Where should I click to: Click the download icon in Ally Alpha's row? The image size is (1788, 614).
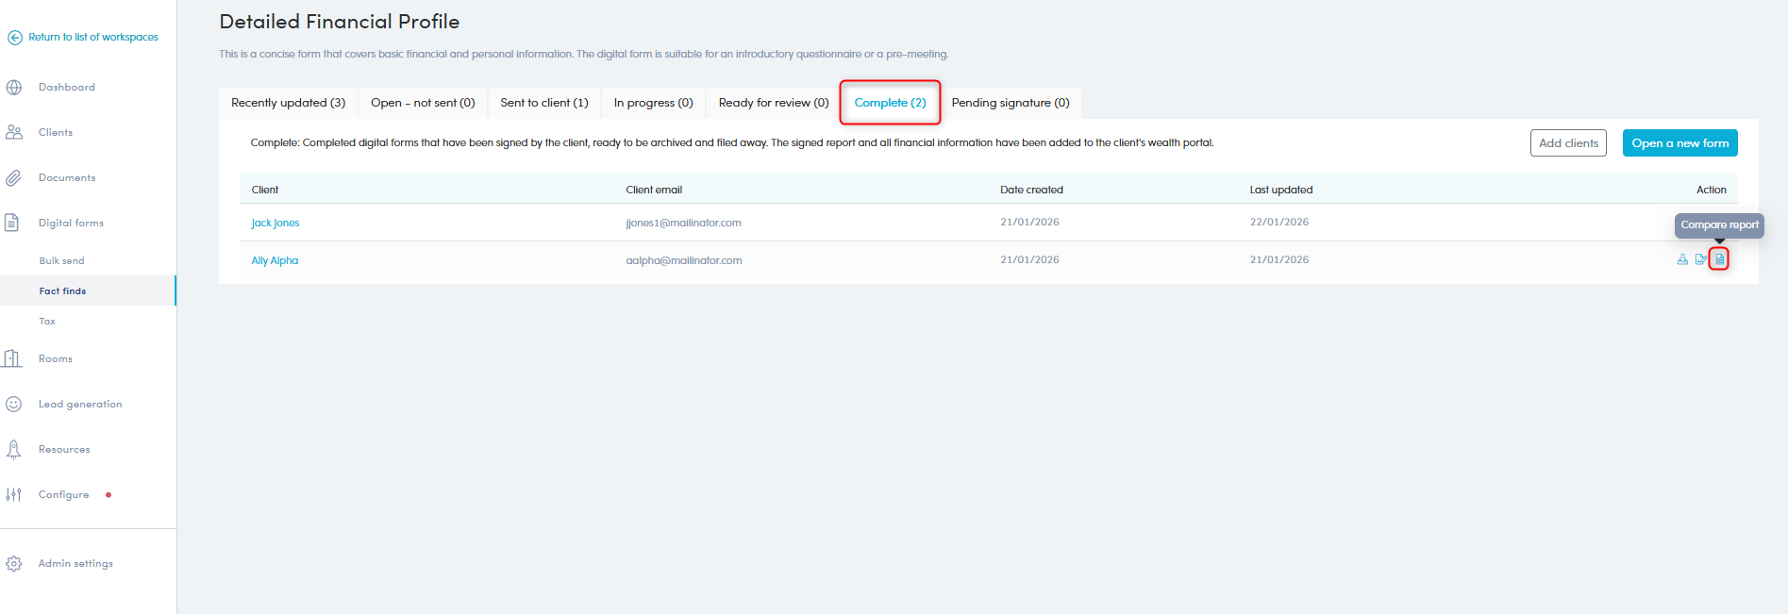click(x=1682, y=259)
